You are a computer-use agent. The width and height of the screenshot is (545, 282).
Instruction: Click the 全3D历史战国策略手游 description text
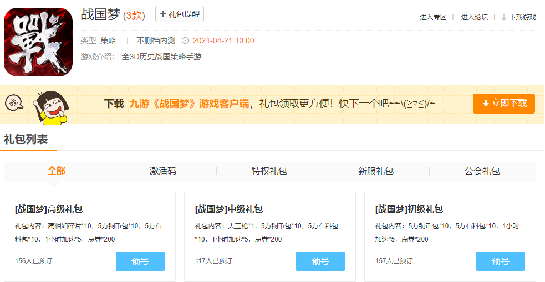point(162,57)
